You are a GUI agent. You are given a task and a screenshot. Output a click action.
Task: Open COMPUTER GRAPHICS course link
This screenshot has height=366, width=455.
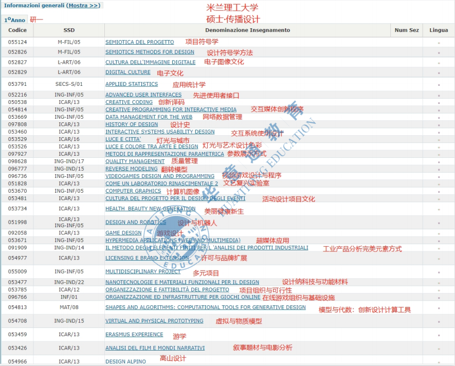coord(133,191)
